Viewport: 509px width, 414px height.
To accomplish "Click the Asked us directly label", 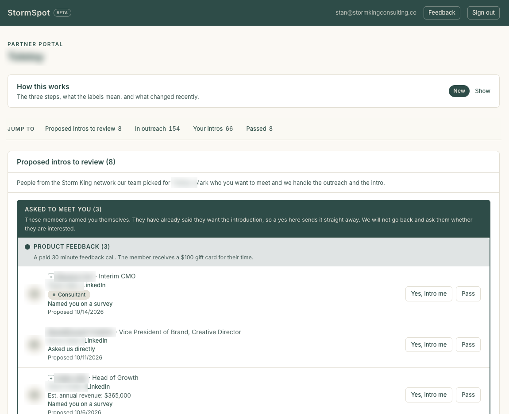I will point(71,349).
